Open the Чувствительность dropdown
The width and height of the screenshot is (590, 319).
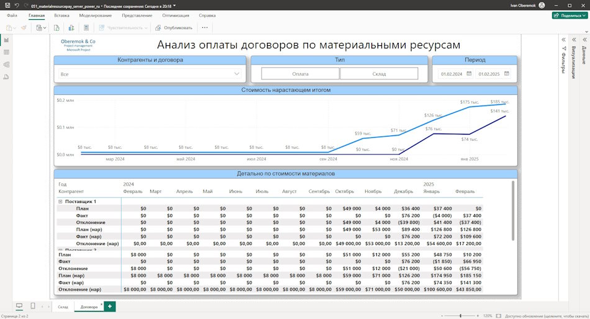tap(123, 28)
